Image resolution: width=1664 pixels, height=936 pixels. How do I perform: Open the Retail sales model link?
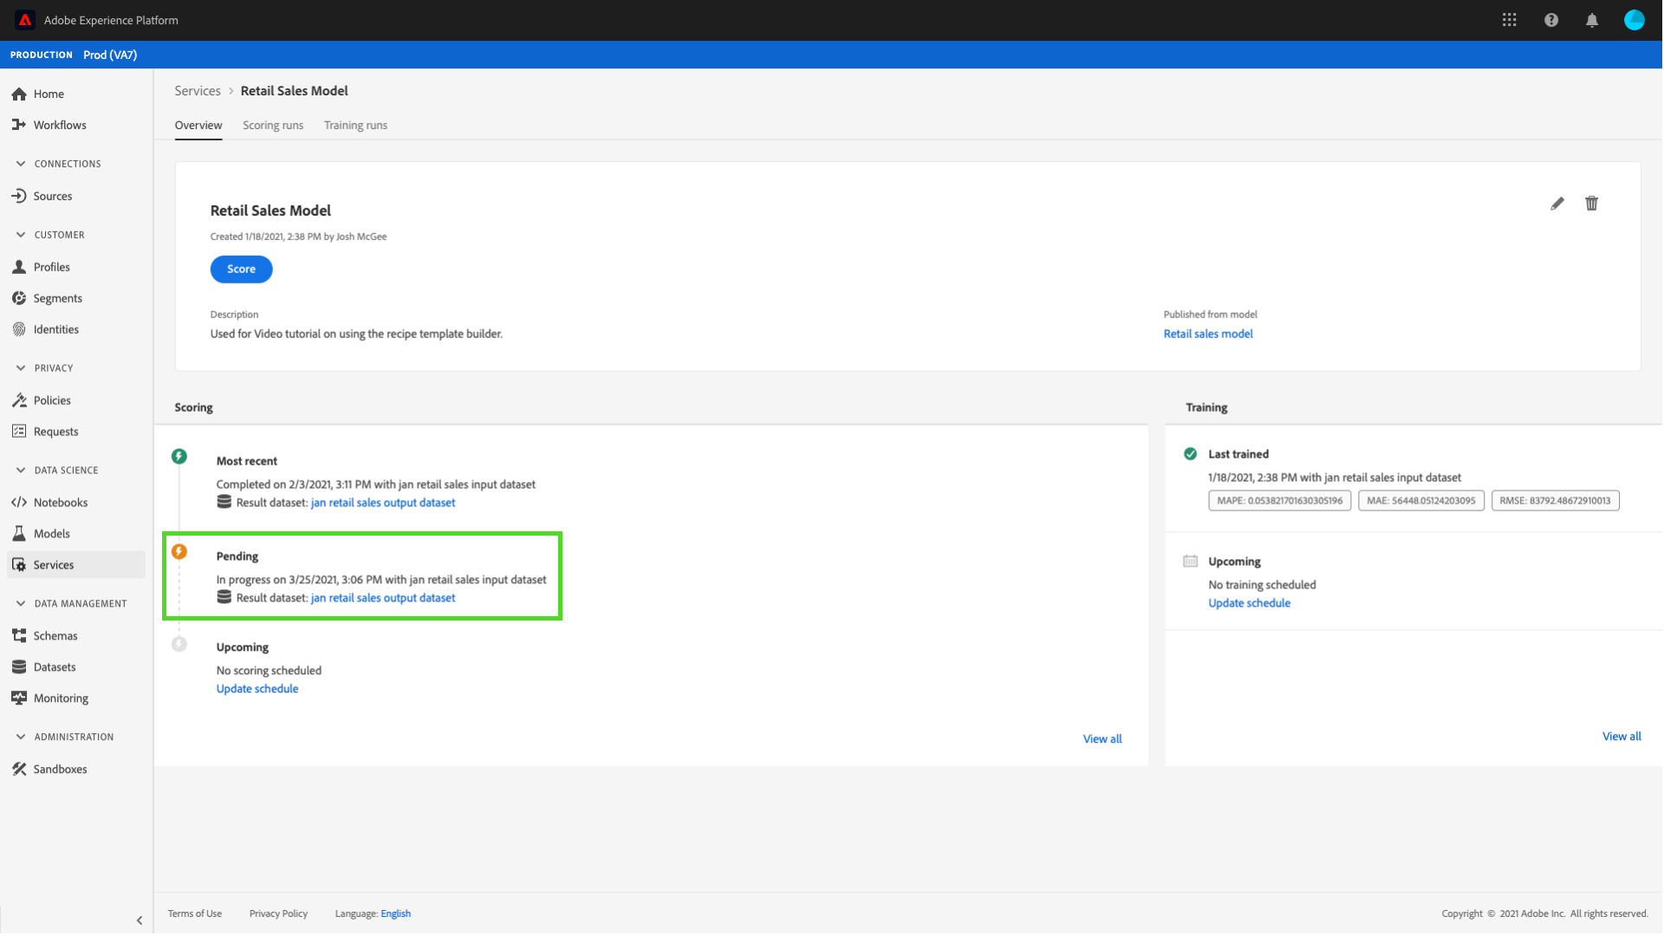(x=1207, y=334)
